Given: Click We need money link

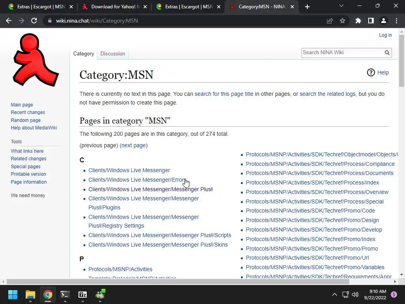Looking at the screenshot, I should [28, 196].
